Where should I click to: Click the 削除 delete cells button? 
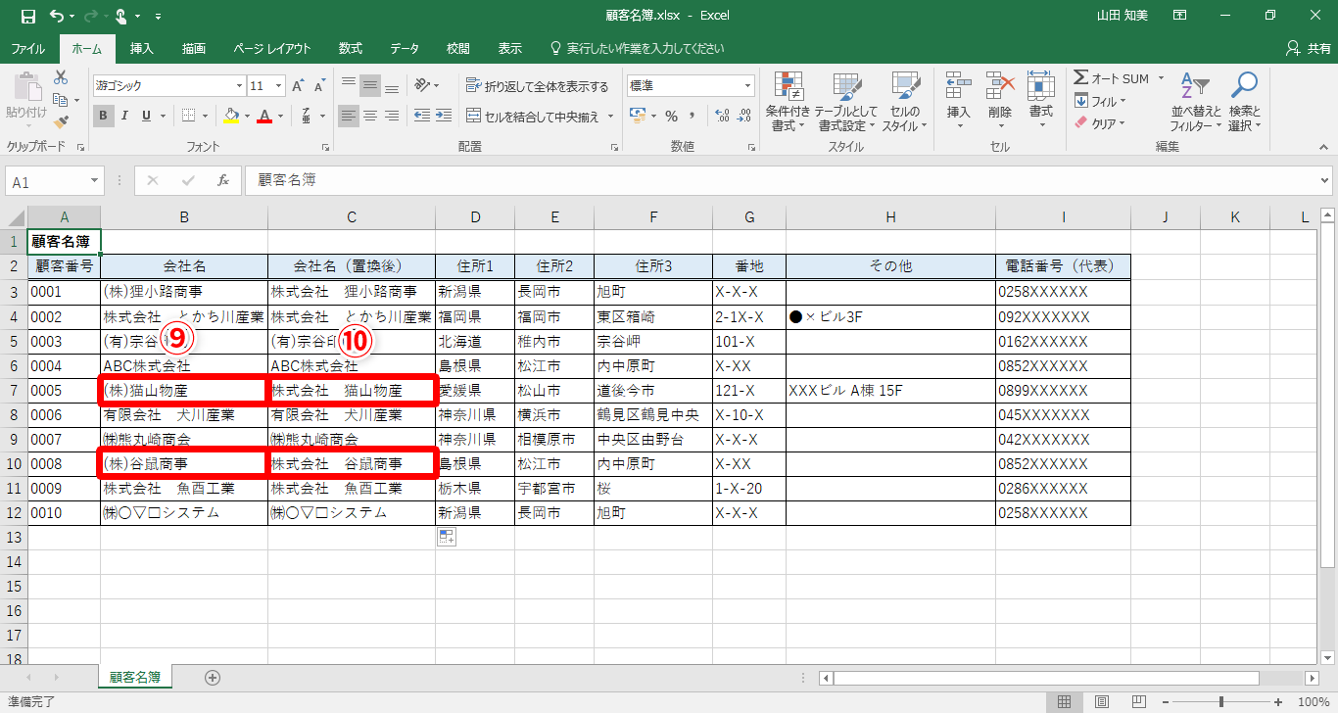tap(999, 101)
